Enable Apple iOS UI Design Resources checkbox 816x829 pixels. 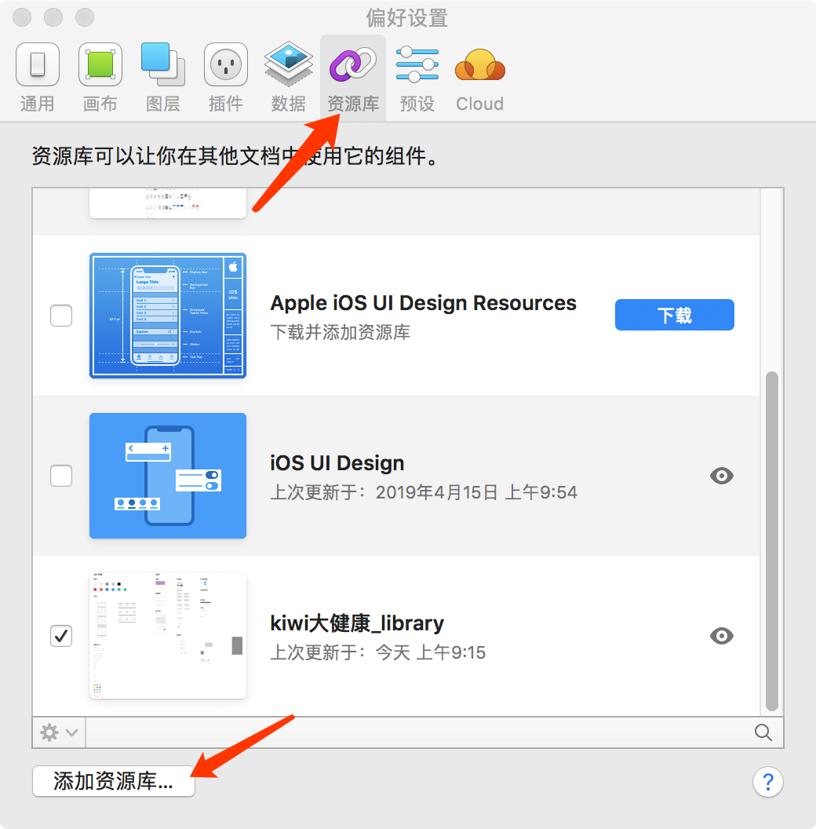61,316
